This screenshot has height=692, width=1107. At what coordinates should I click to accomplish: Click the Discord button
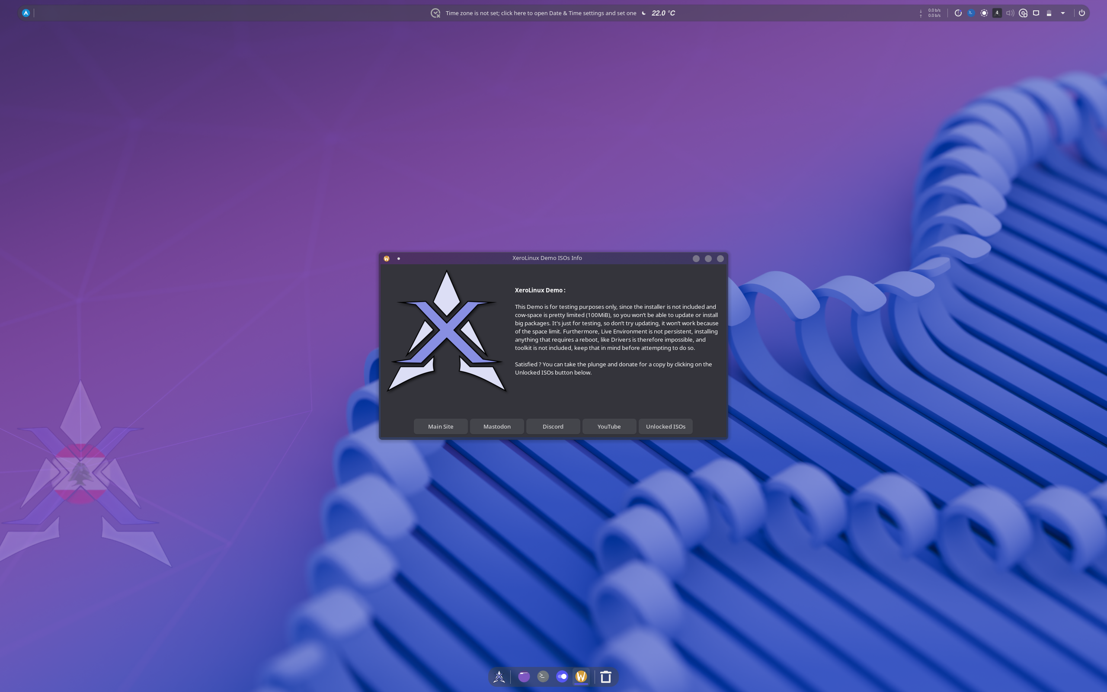pyautogui.click(x=553, y=426)
